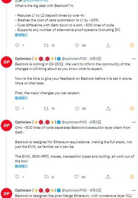
Task: Retweet the tweet with 12 retweets
Action: click(46, 45)
